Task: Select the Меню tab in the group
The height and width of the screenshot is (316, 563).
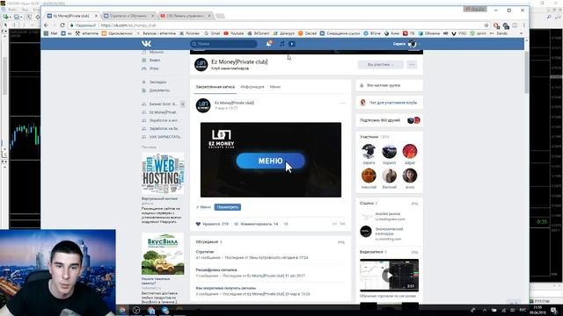Action: coord(275,87)
